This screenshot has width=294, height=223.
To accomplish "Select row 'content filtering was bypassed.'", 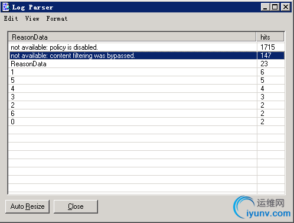I will [146, 56].
